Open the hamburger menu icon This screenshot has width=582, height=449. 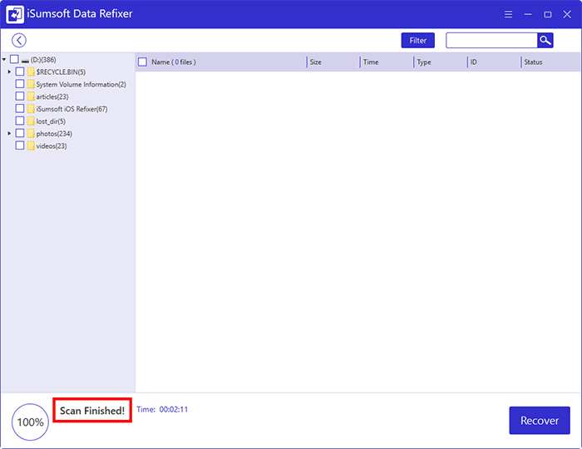(x=508, y=14)
